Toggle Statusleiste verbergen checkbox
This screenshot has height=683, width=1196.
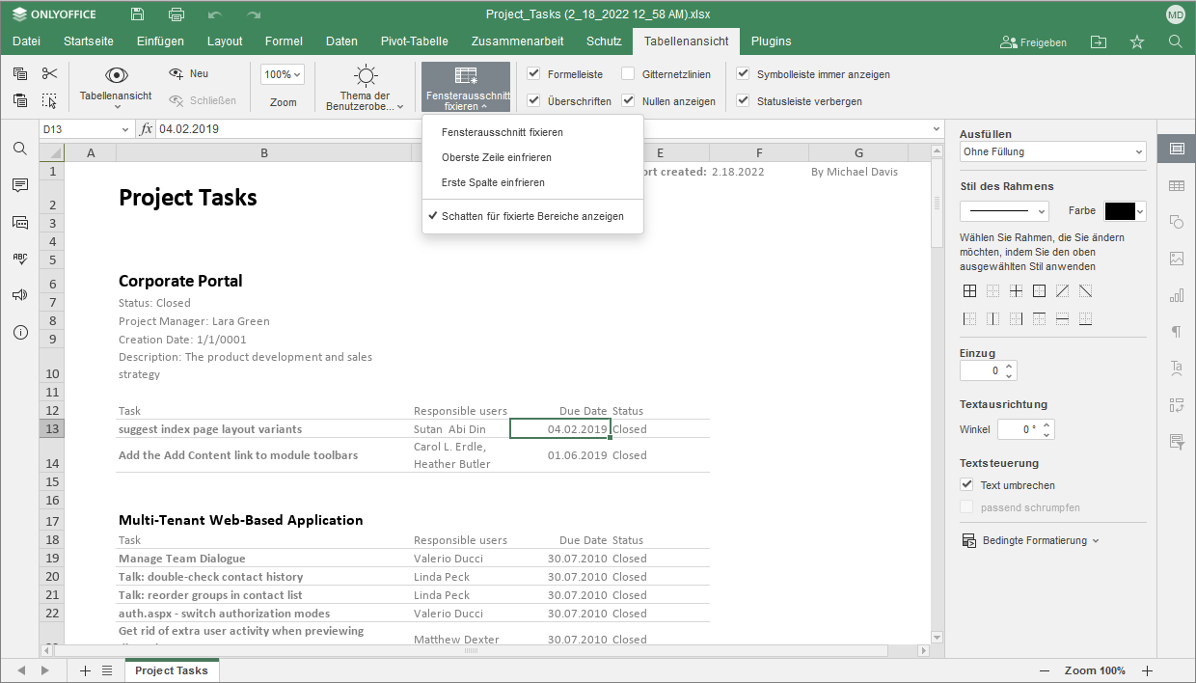point(743,100)
